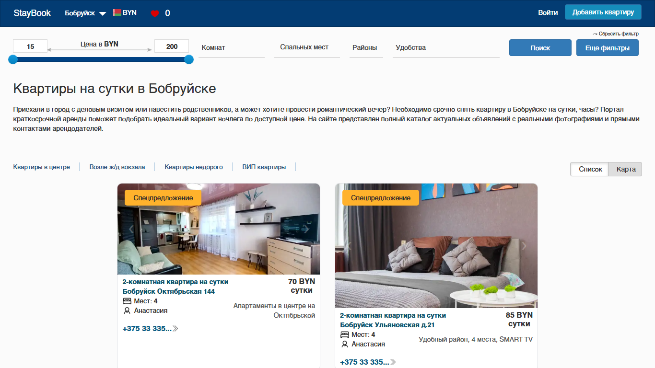Click the reset filter arrow icon
The height and width of the screenshot is (368, 655).
pos(595,34)
